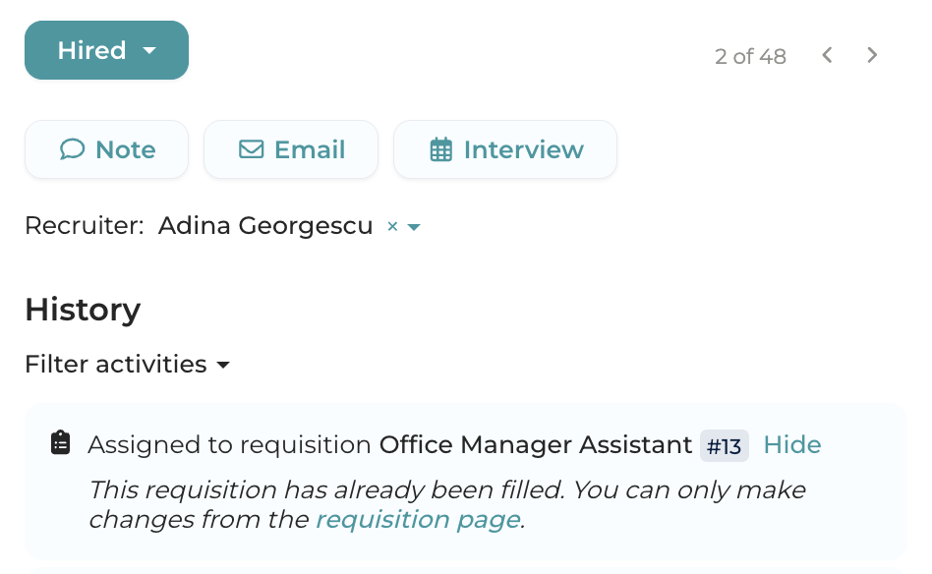Click the recruiter name Adina Georgescu
The height and width of the screenshot is (574, 932).
265,226
